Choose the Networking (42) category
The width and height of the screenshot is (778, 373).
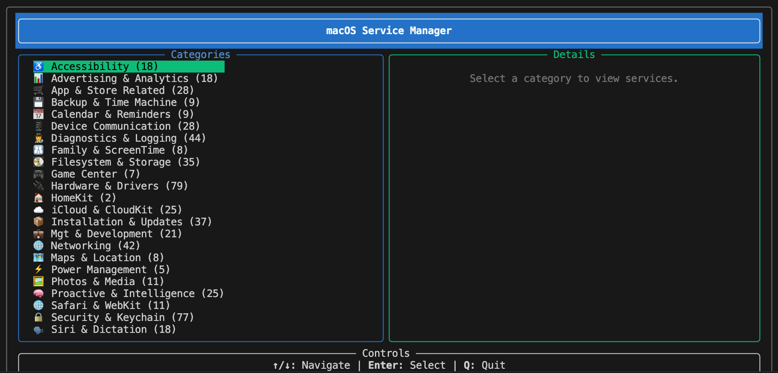[x=96, y=245]
